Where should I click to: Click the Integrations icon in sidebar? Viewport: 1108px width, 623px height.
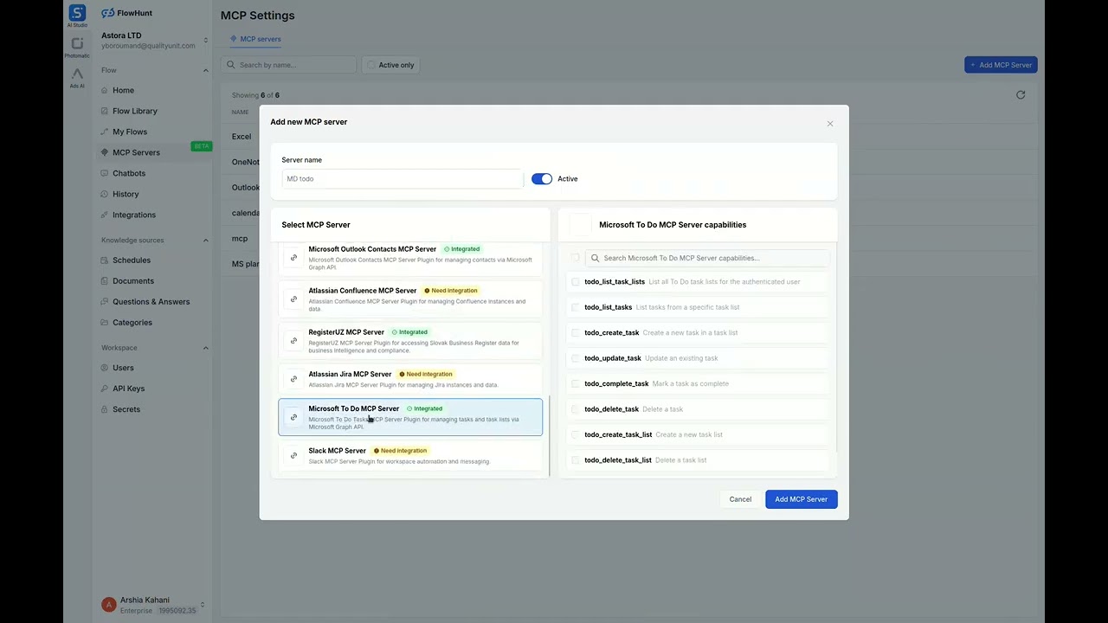[105, 215]
